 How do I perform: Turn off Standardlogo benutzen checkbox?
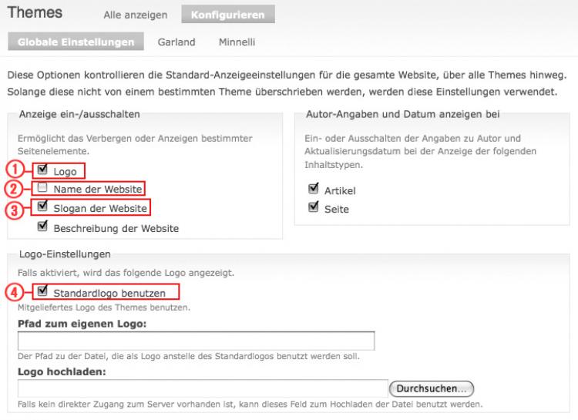[x=42, y=292]
